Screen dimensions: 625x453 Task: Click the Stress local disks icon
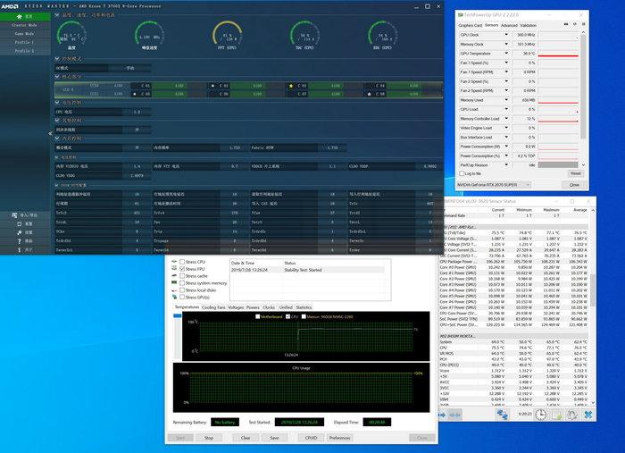click(174, 290)
